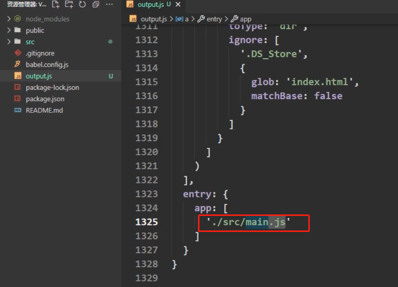Screen dimensions: 398x287
Task: Click line number 1329 in gutter
Action: tap(146, 278)
